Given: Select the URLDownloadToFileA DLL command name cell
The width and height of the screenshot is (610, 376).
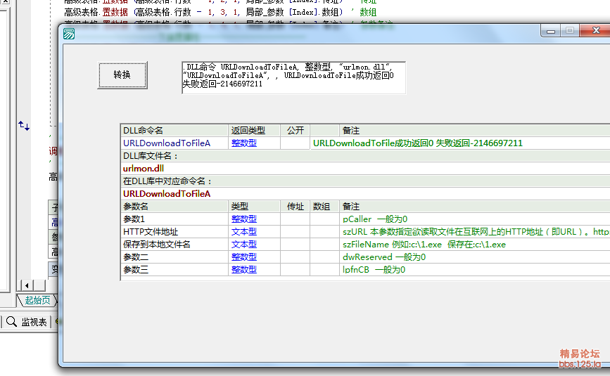Looking at the screenshot, I should 167,143.
